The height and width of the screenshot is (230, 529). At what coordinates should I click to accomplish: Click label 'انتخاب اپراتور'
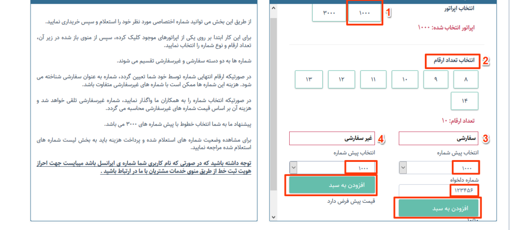click(x=459, y=8)
